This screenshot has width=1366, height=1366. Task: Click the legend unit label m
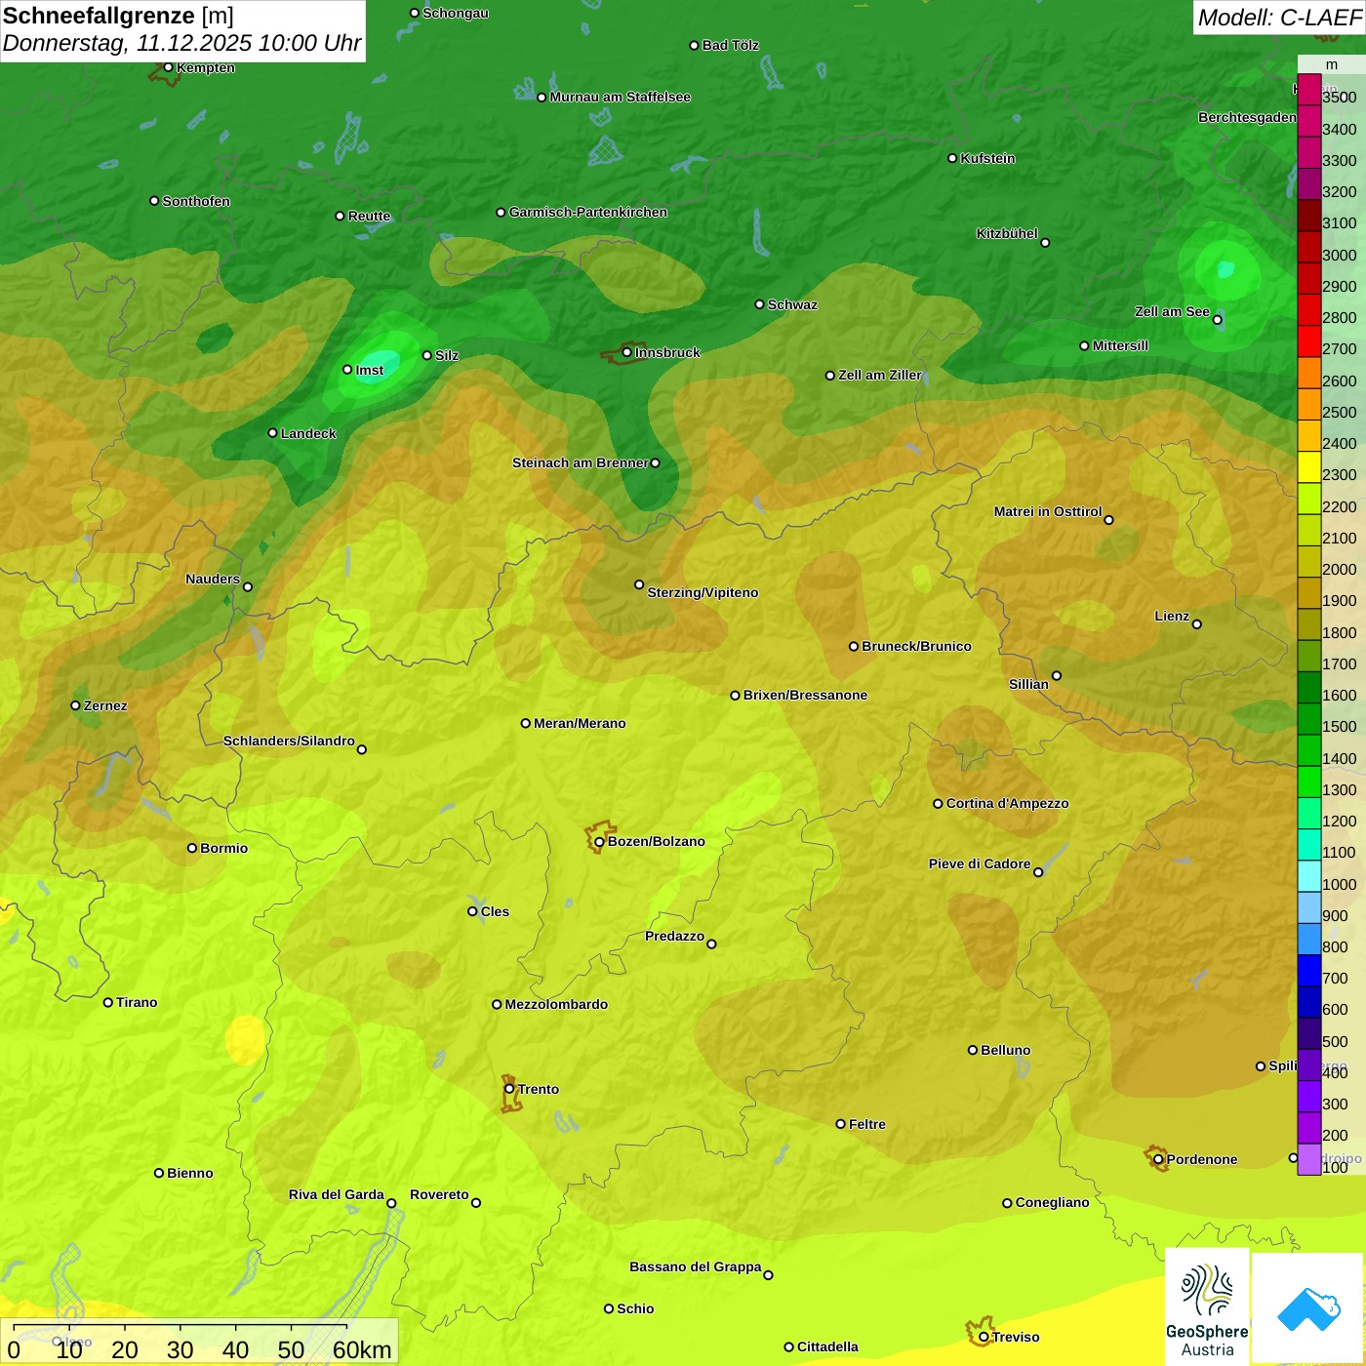1332,64
